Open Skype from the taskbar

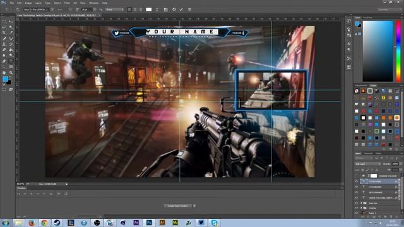214,223
